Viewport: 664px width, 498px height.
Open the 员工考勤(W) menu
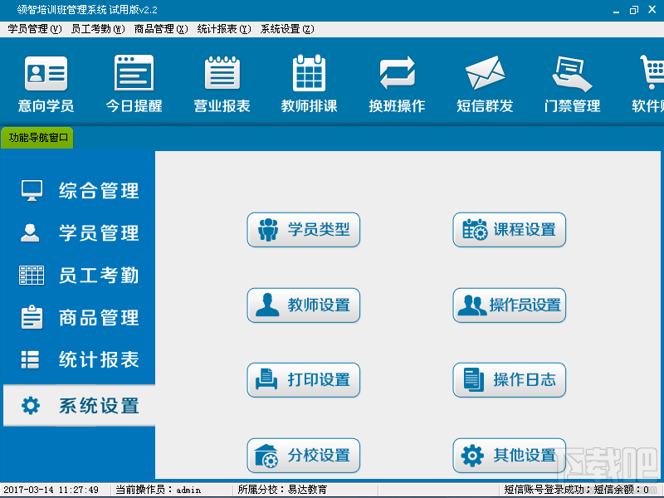click(98, 29)
